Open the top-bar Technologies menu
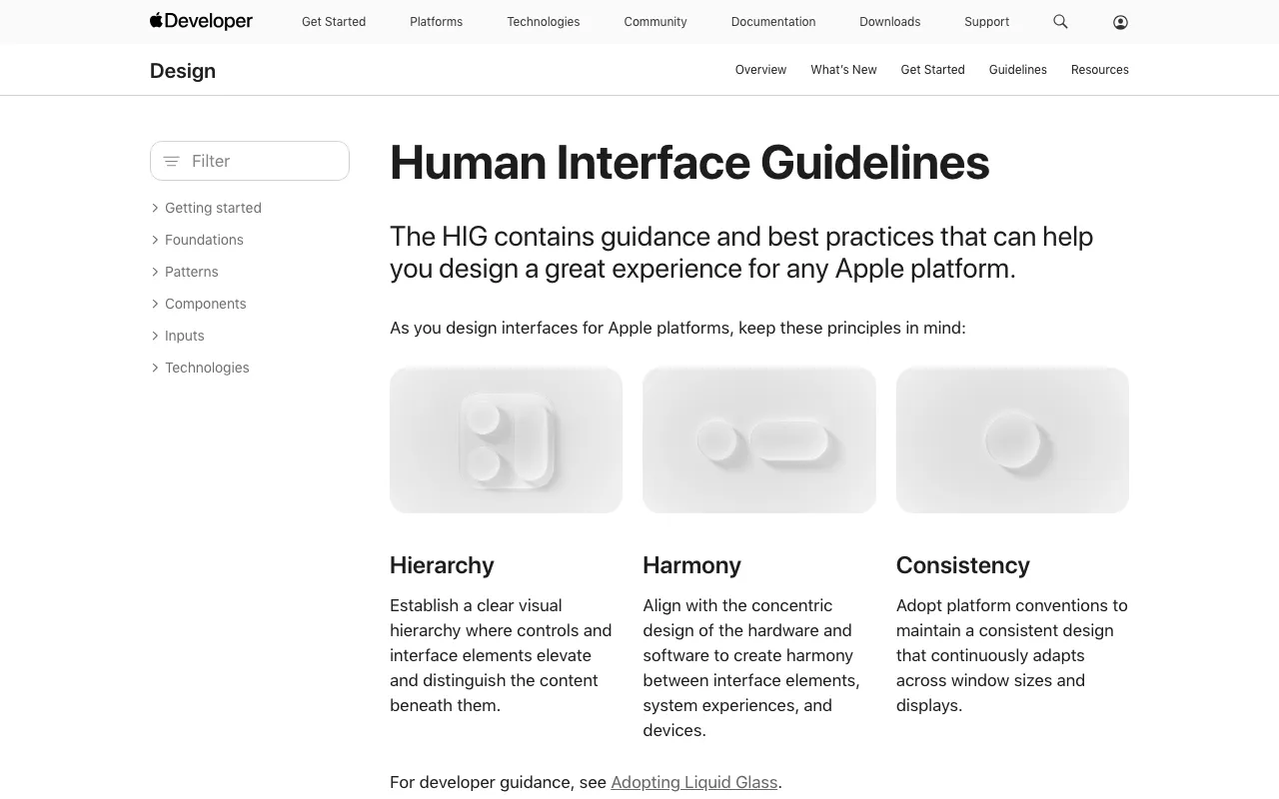The width and height of the screenshot is (1279, 799). 543,22
